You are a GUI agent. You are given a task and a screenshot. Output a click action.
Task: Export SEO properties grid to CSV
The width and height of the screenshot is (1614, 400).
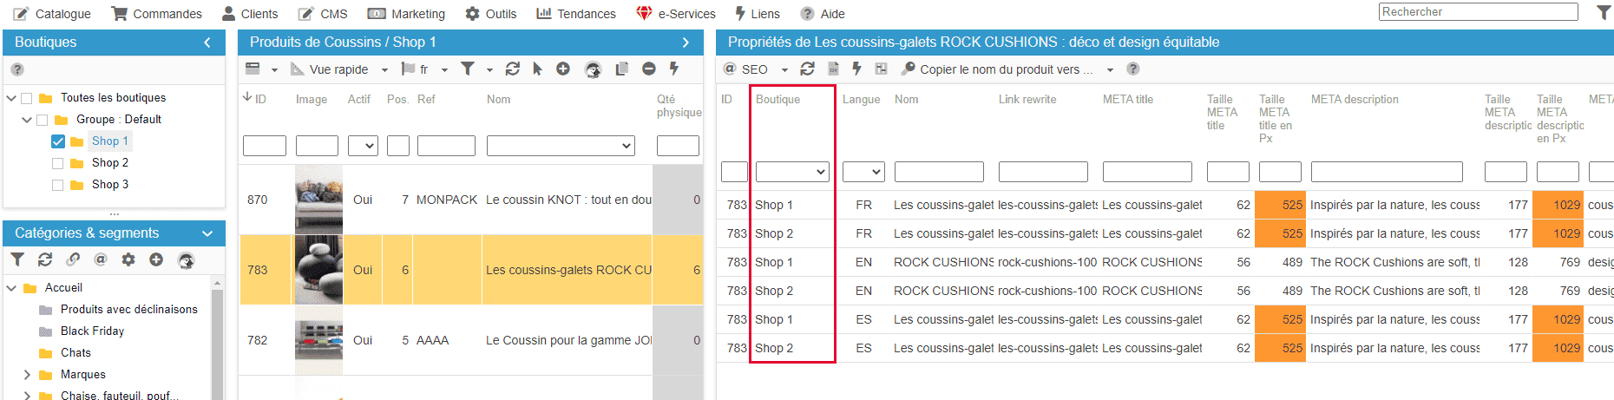point(833,69)
